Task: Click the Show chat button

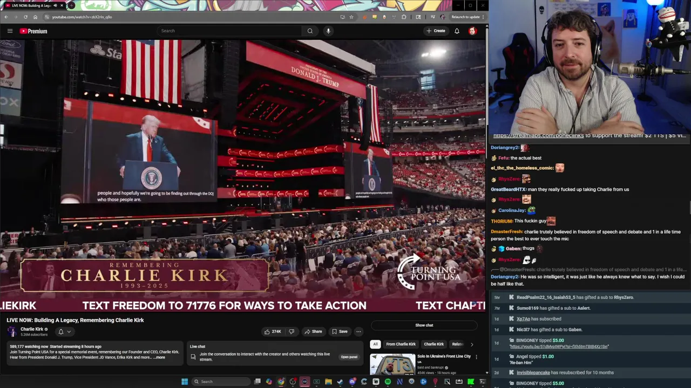Action: pos(424,325)
